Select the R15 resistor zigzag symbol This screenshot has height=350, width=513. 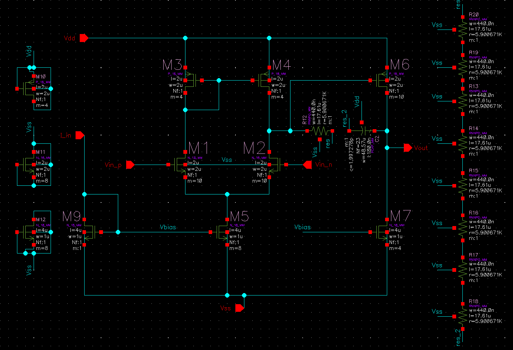[x=462, y=186]
